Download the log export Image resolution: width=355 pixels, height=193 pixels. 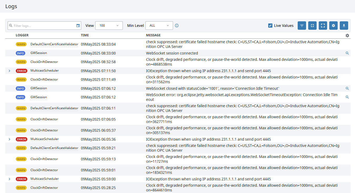point(344,26)
